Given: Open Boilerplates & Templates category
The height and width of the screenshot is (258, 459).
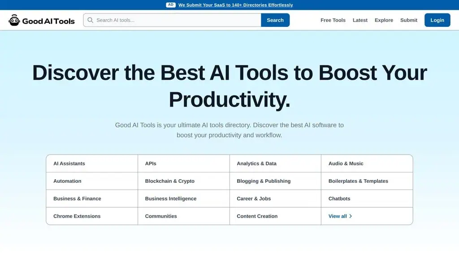Looking at the screenshot, I should pos(367,181).
